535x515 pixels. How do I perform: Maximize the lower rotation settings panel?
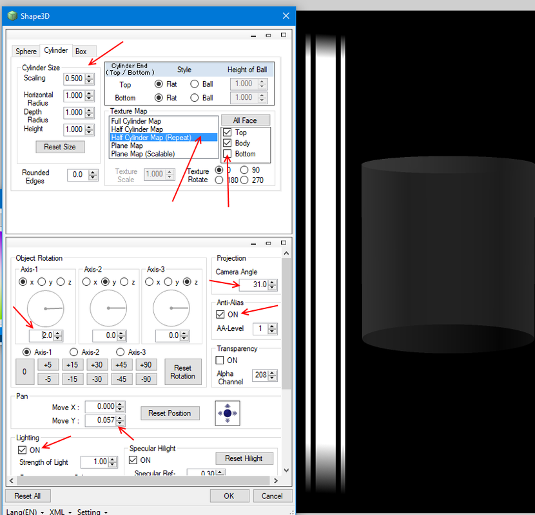(284, 243)
